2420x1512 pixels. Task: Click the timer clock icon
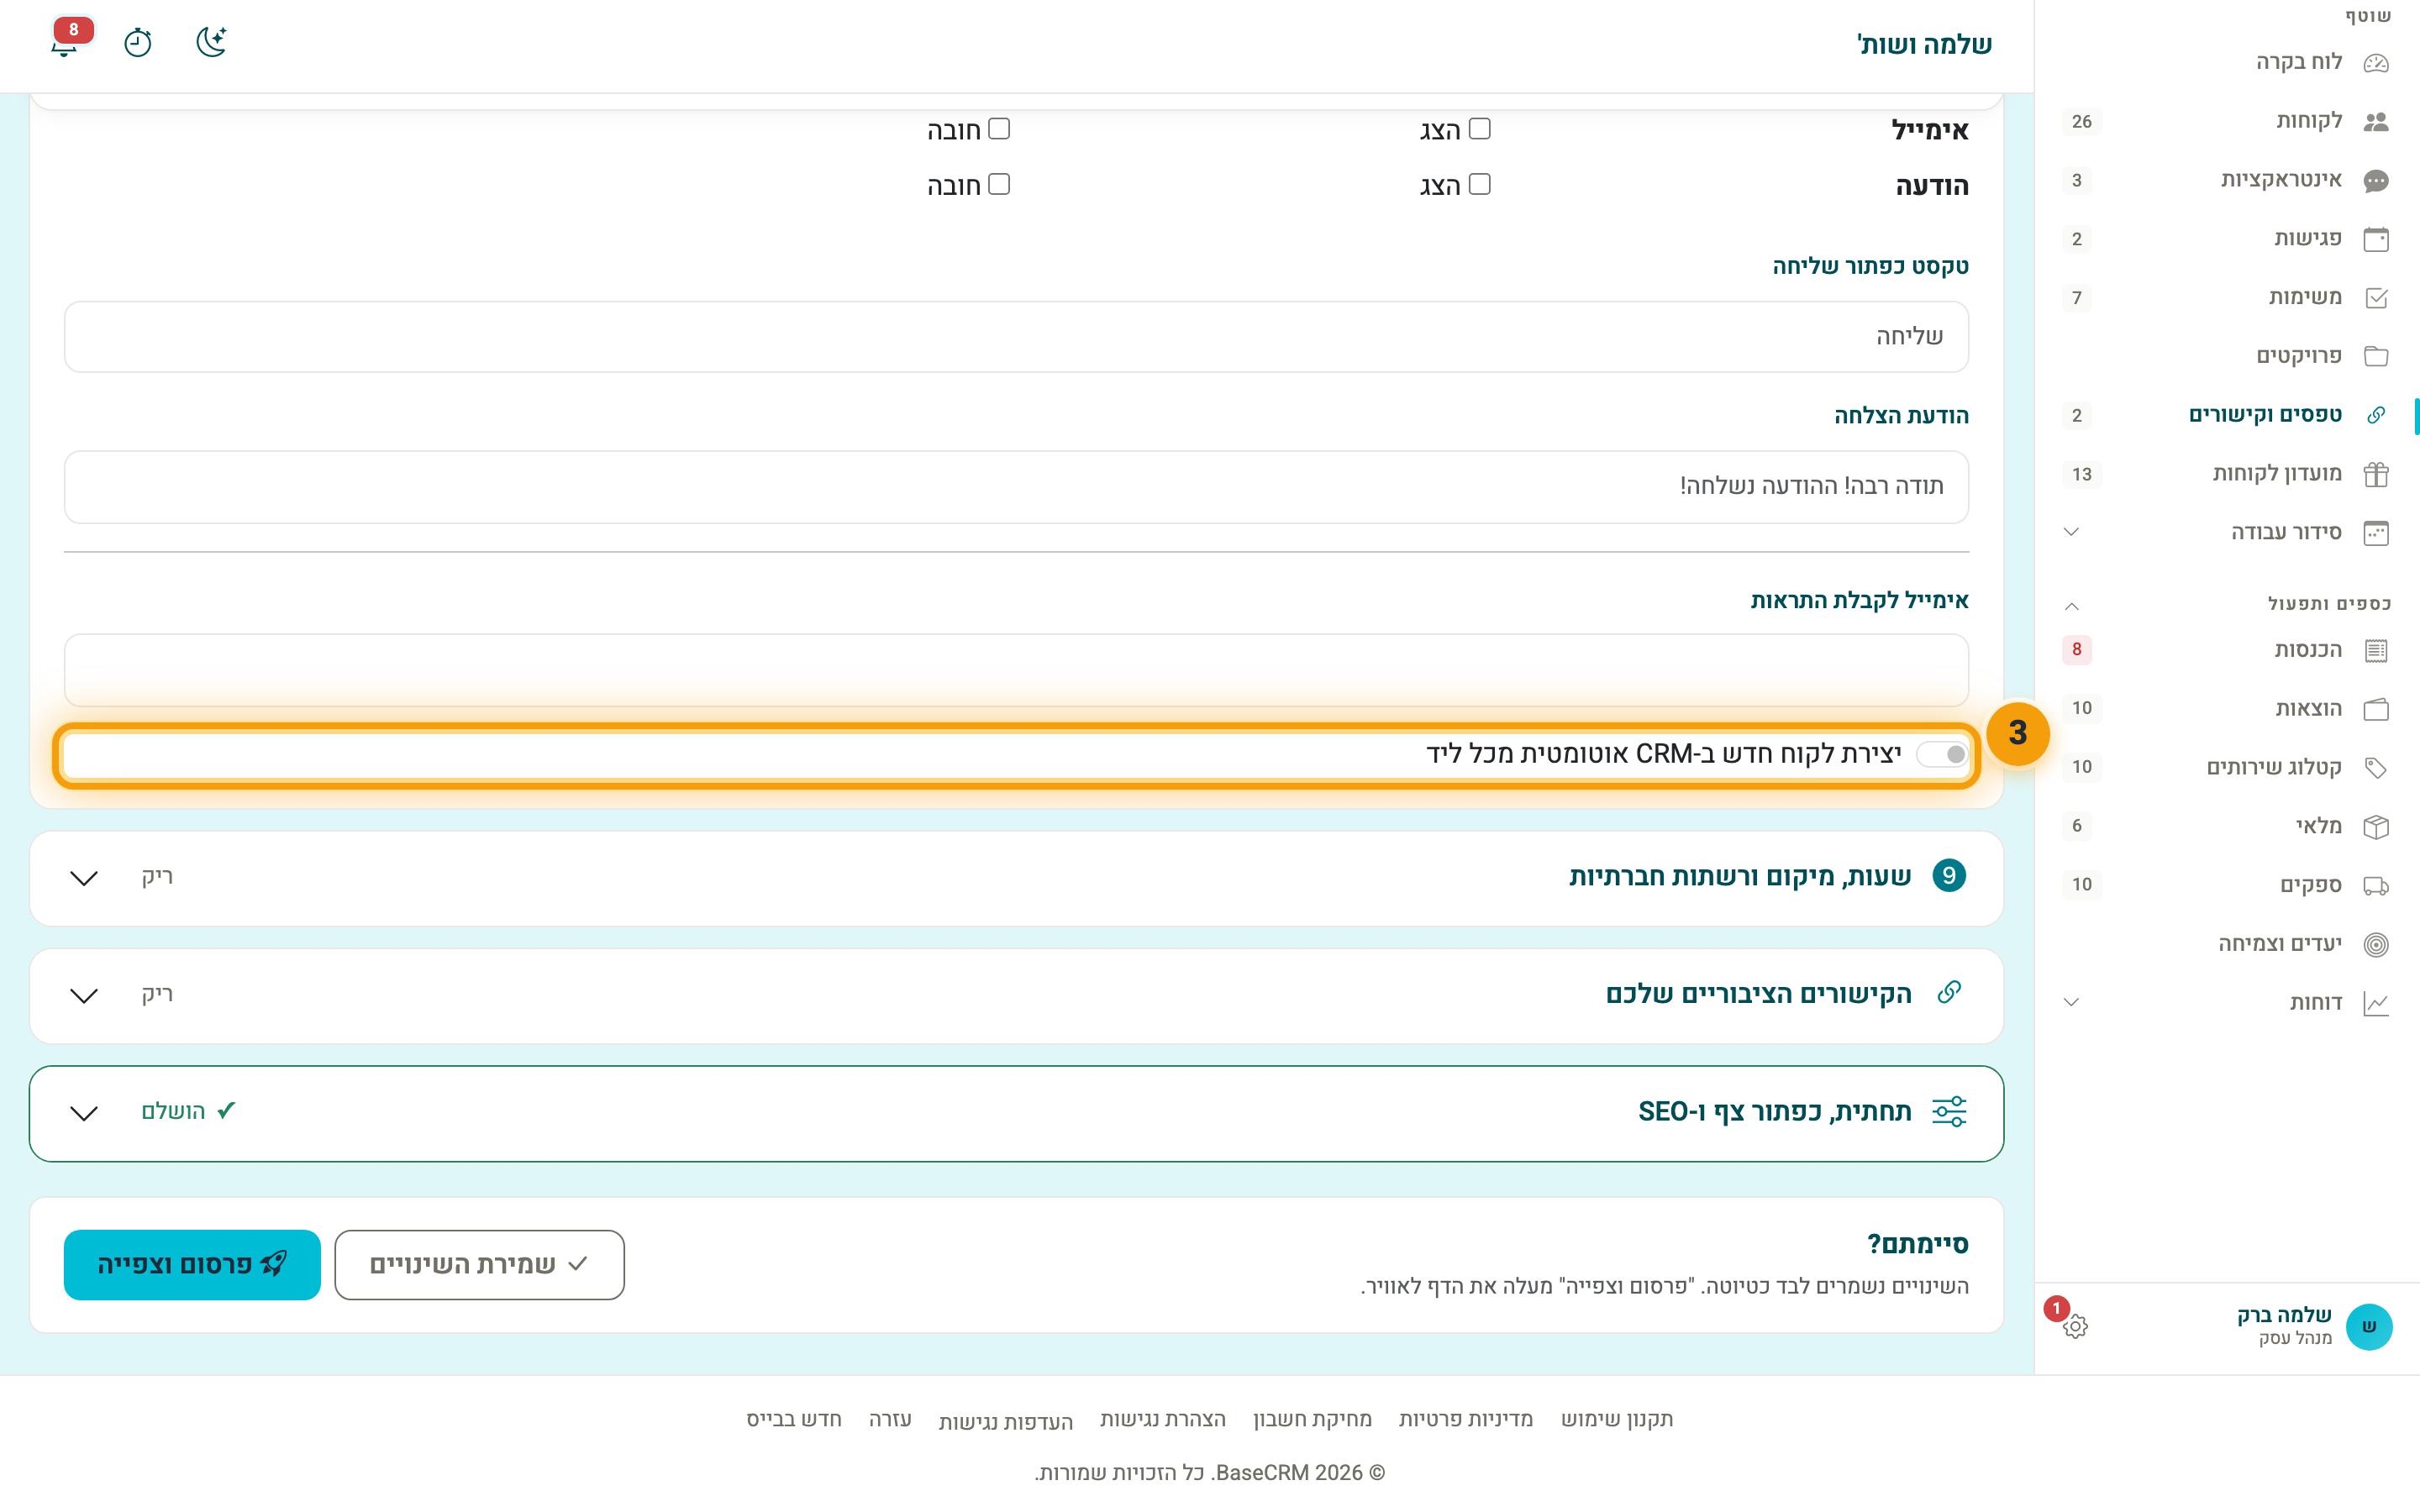[138, 43]
